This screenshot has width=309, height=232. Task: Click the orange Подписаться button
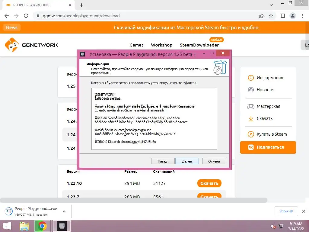(268, 147)
